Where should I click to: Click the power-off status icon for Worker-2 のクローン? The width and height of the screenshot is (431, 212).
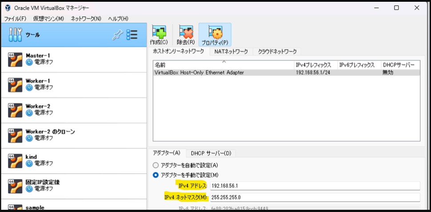29,138
